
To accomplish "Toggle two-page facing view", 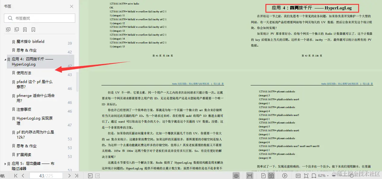I will pyautogui.click(x=271, y=175).
